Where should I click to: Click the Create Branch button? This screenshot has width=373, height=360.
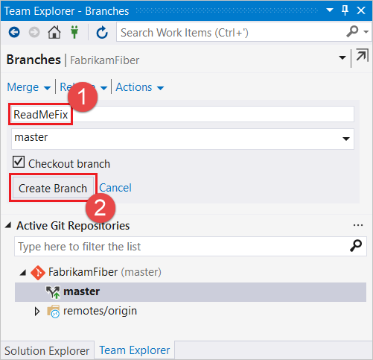pyautogui.click(x=53, y=188)
